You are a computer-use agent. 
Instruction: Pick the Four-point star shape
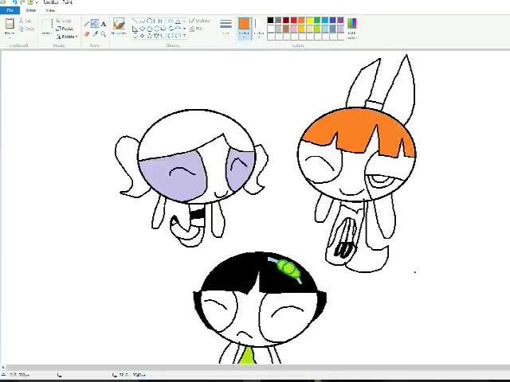pyautogui.click(x=142, y=36)
